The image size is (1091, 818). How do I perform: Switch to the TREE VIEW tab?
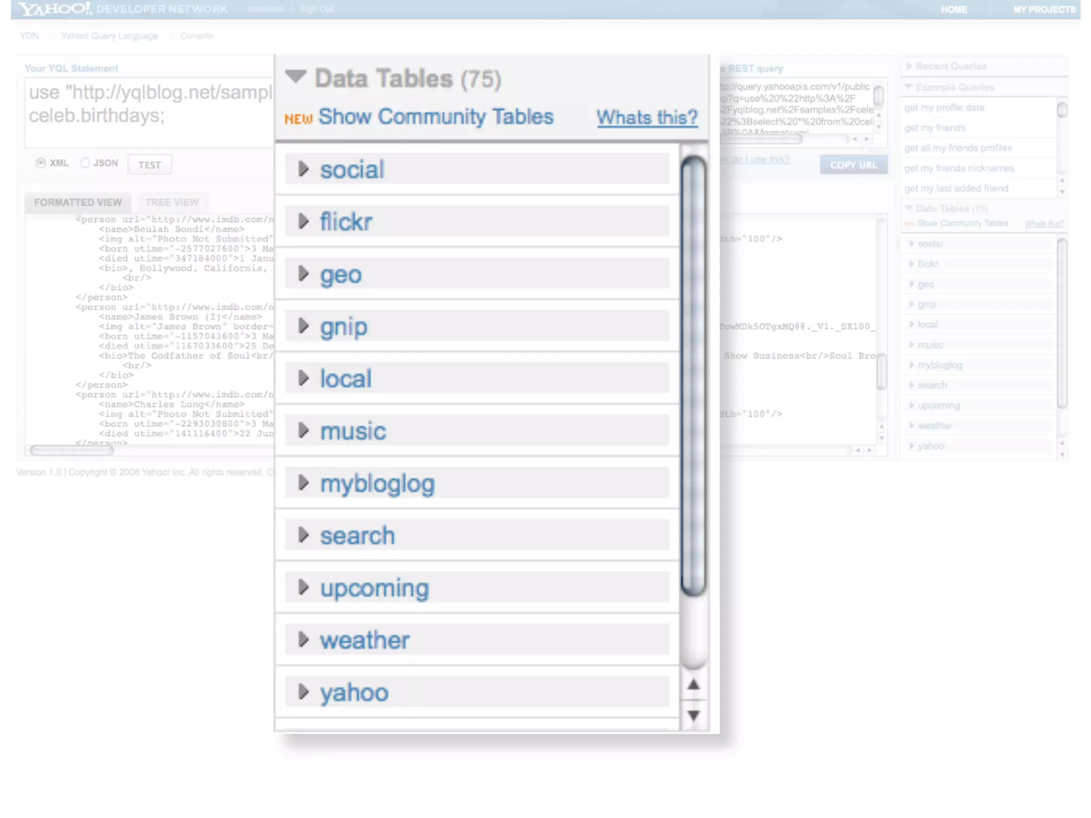click(172, 202)
